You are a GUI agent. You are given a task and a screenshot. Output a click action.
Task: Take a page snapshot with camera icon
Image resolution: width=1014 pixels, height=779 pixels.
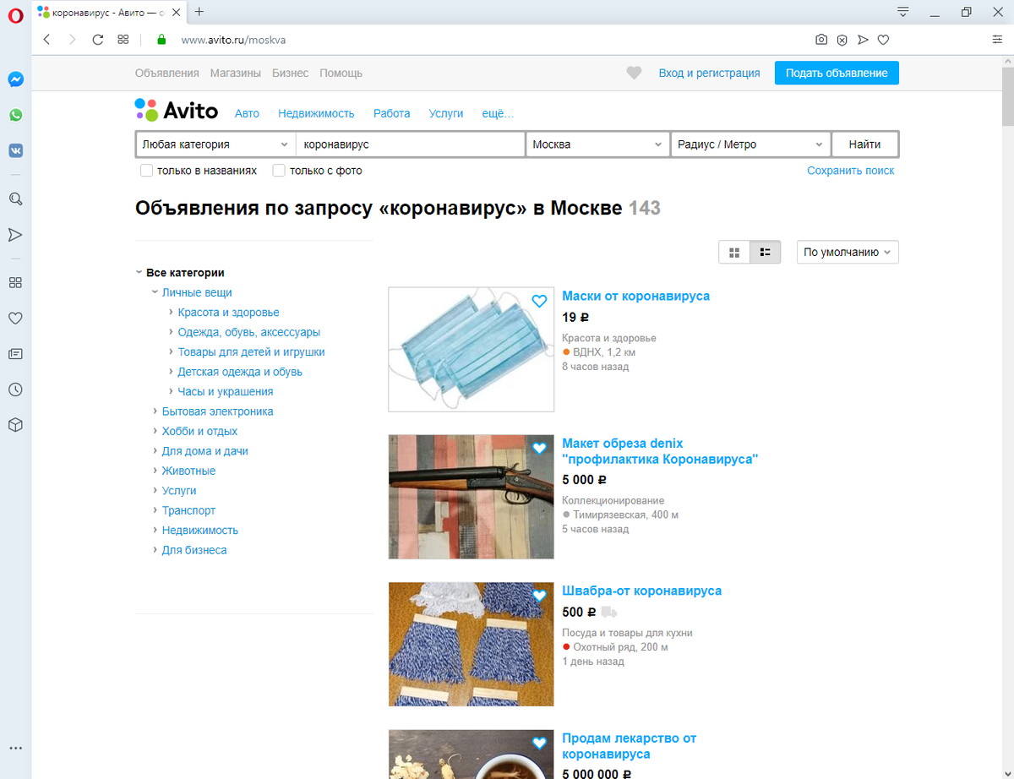point(820,39)
